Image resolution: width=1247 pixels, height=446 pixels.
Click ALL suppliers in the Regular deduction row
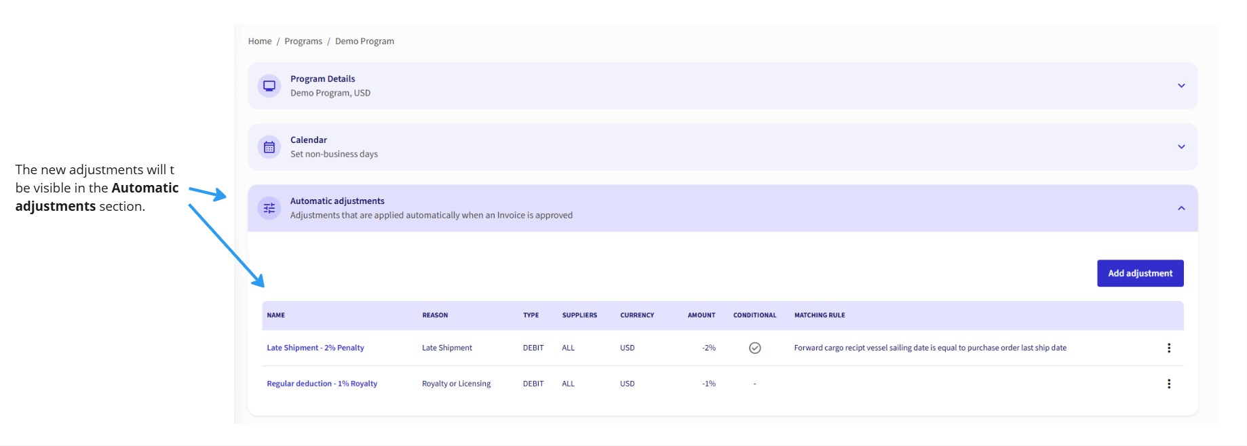pyautogui.click(x=569, y=384)
